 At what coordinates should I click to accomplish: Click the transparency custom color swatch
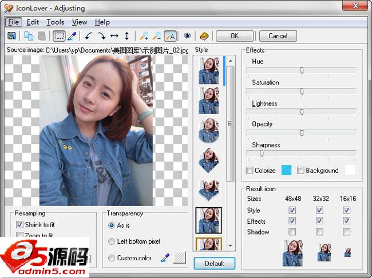point(179,257)
